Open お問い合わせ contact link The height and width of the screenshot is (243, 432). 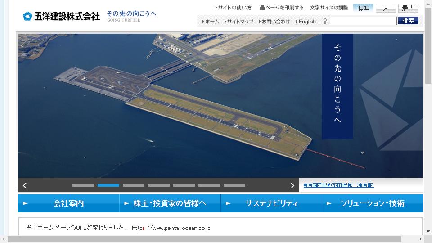tap(276, 22)
